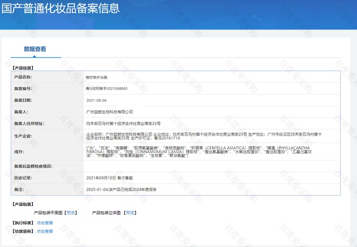The image size is (357, 247).
Task: Click the 生产企业 row label
Action: pyautogui.click(x=23, y=136)
